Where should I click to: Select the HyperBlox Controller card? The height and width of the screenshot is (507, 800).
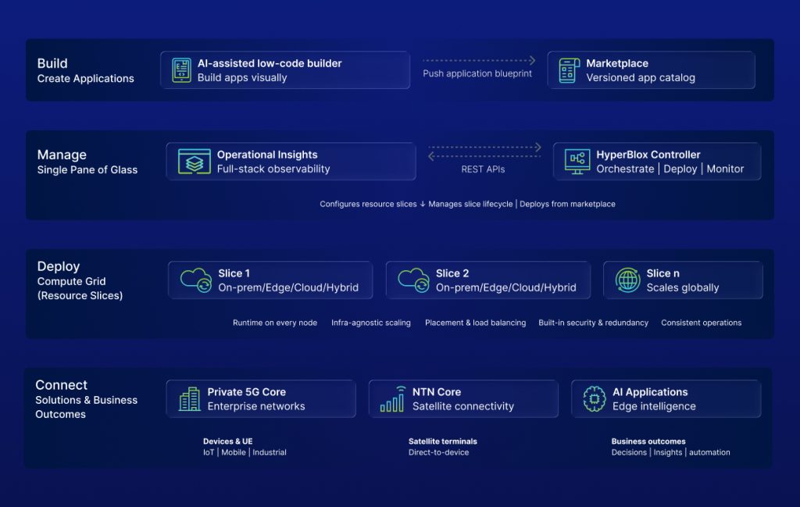(657, 161)
